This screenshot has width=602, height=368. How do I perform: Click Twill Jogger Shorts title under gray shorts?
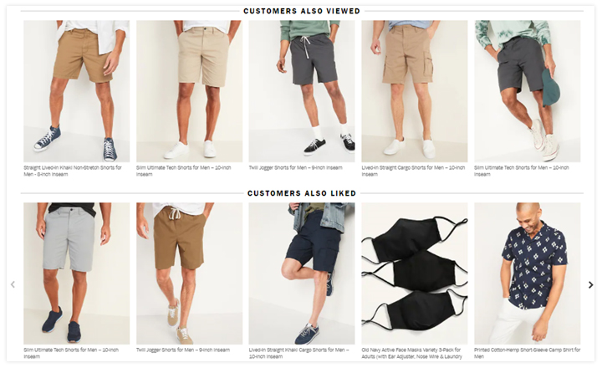296,167
